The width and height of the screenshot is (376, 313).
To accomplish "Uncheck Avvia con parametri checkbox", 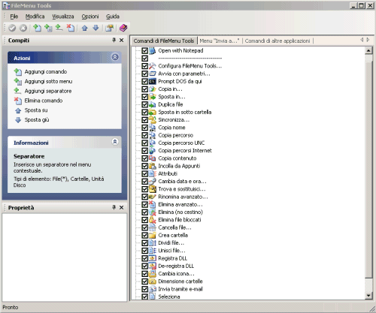I will pyautogui.click(x=144, y=74).
